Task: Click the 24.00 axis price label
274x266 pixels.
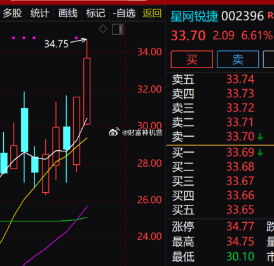Action: point(149,236)
